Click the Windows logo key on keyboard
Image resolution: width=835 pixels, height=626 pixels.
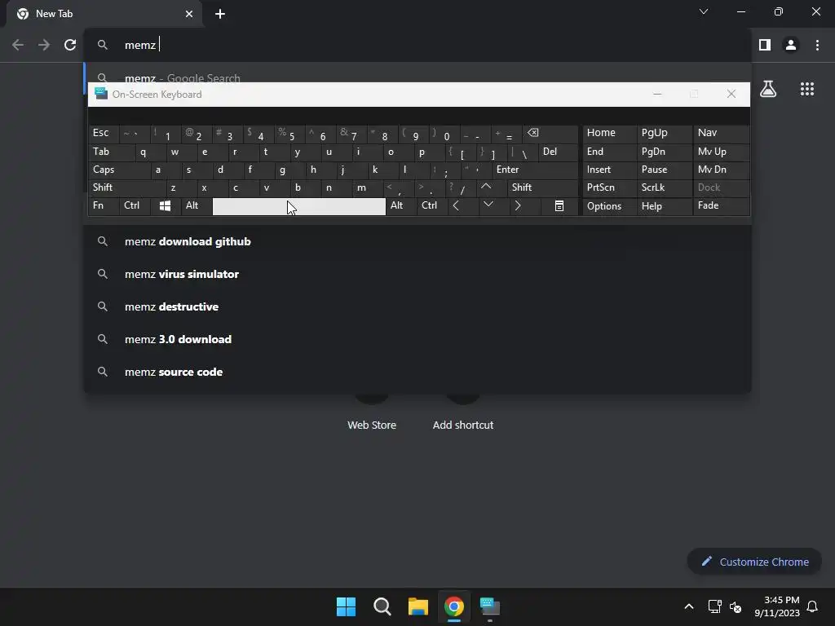tap(165, 205)
